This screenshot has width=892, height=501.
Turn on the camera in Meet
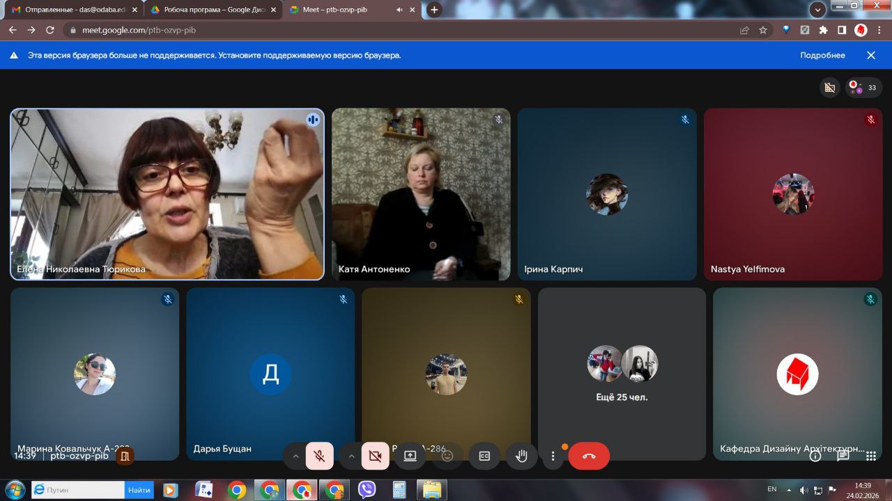click(x=375, y=456)
